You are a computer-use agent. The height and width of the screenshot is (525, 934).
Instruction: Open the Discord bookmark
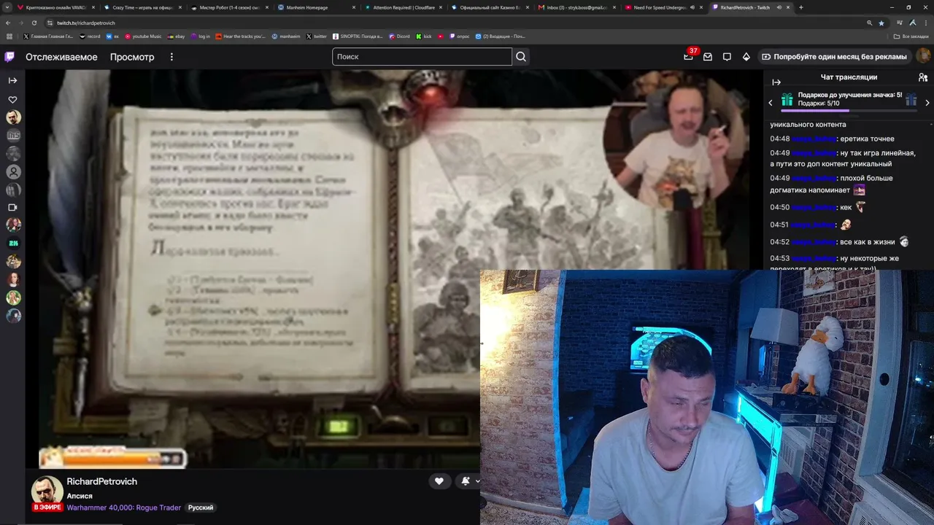click(x=399, y=36)
